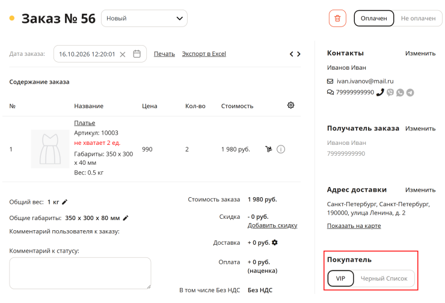Click the chat bubbles phone icon

coord(330,92)
